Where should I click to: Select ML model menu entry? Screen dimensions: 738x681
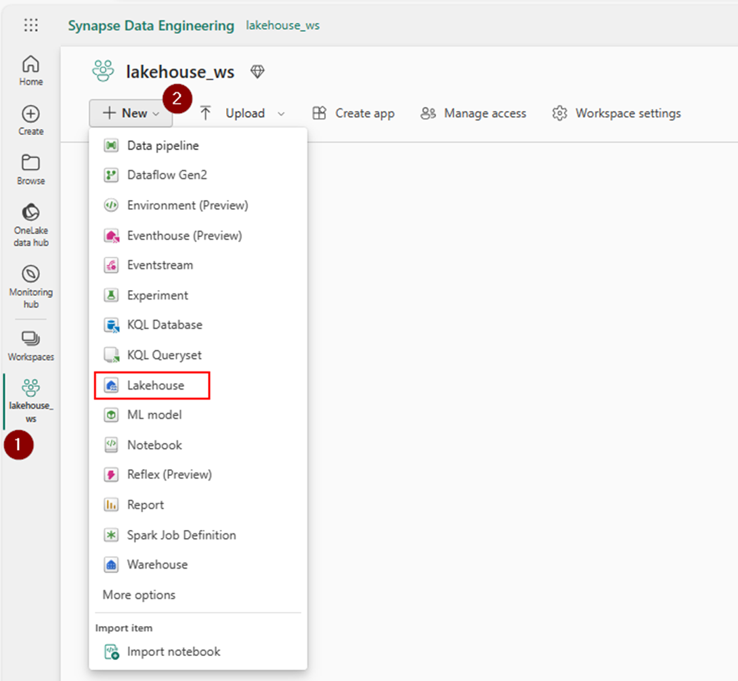point(198,415)
